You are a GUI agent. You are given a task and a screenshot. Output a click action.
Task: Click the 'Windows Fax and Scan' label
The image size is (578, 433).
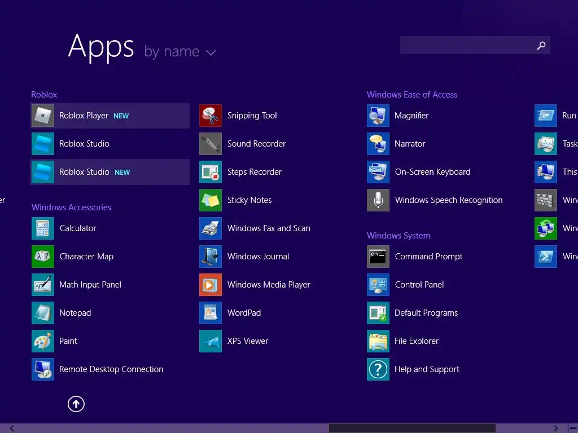(269, 228)
